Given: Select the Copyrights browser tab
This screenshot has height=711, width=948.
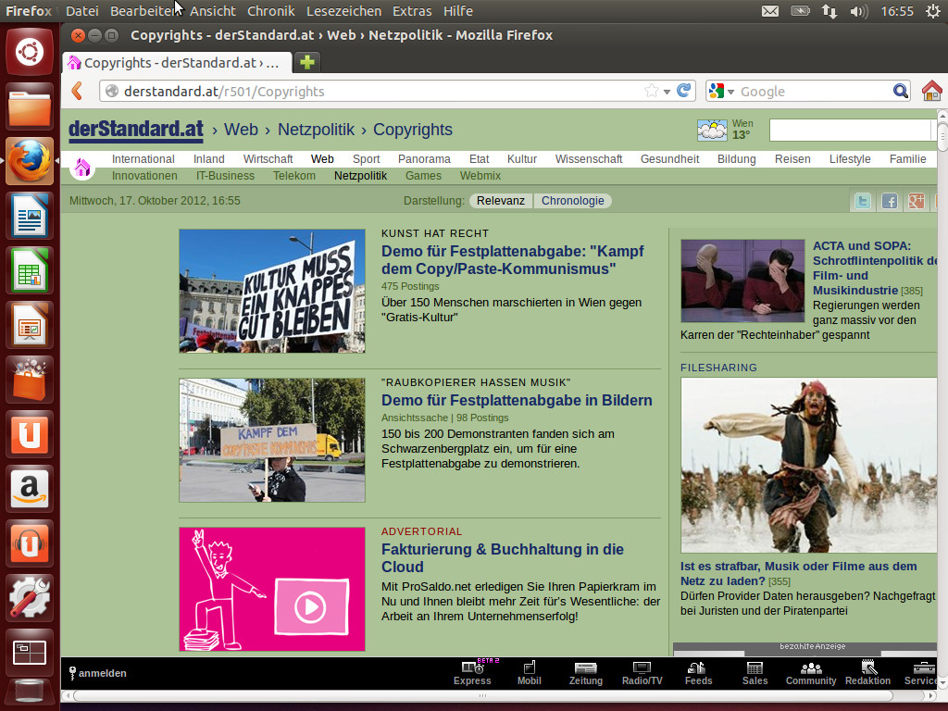Looking at the screenshot, I should [x=177, y=62].
